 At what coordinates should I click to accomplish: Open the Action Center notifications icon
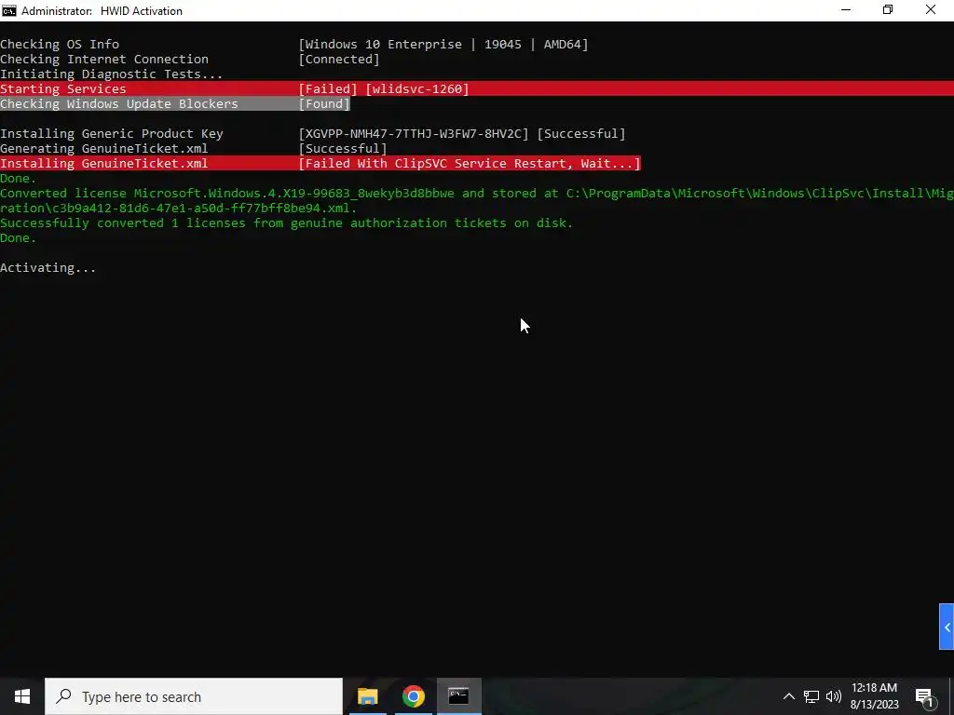pos(924,696)
